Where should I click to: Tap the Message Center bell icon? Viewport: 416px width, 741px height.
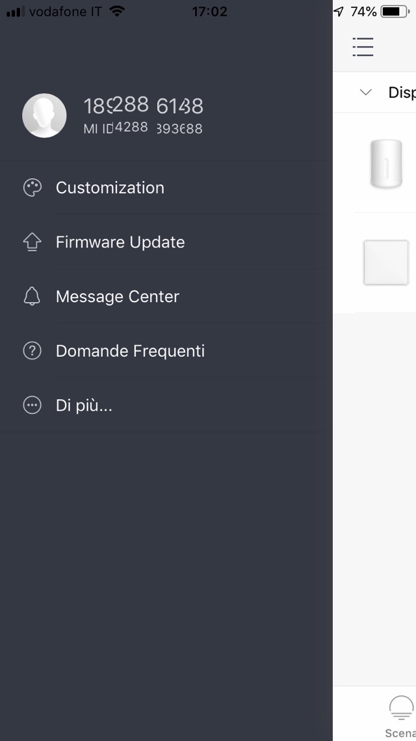[32, 297]
